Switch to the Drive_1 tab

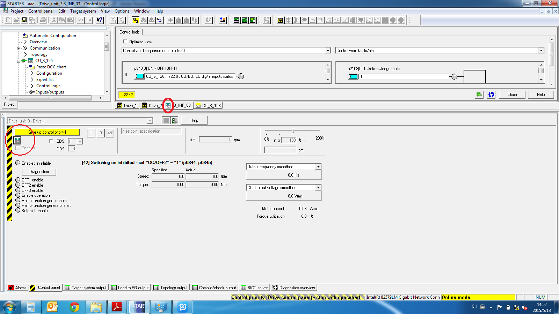[x=127, y=106]
